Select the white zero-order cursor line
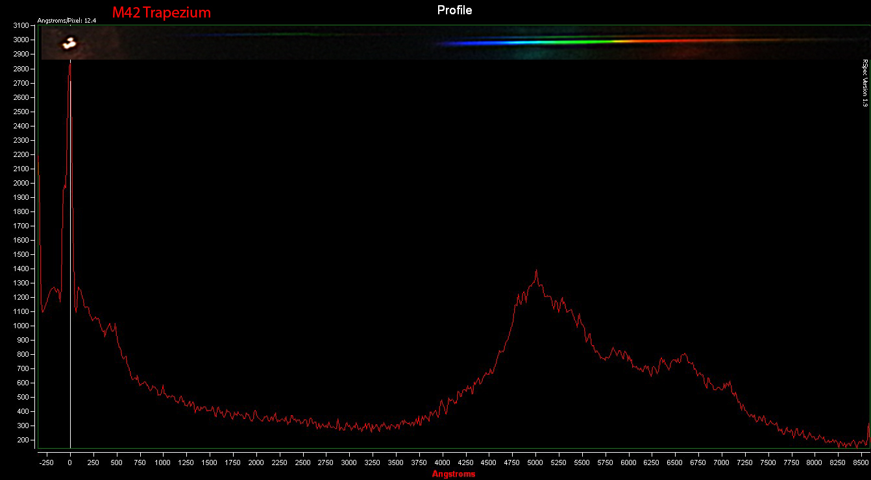Viewport: 871px width, 480px height. (x=70, y=259)
